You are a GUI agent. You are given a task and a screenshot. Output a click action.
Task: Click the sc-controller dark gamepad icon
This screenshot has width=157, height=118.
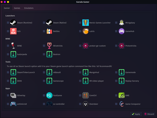[x=49, y=104]
